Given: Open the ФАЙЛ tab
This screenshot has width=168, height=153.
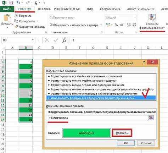Looking at the screenshot, I should (x=7, y=9).
